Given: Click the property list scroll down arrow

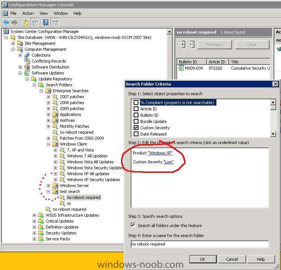Looking at the screenshot, I should coord(273,134).
